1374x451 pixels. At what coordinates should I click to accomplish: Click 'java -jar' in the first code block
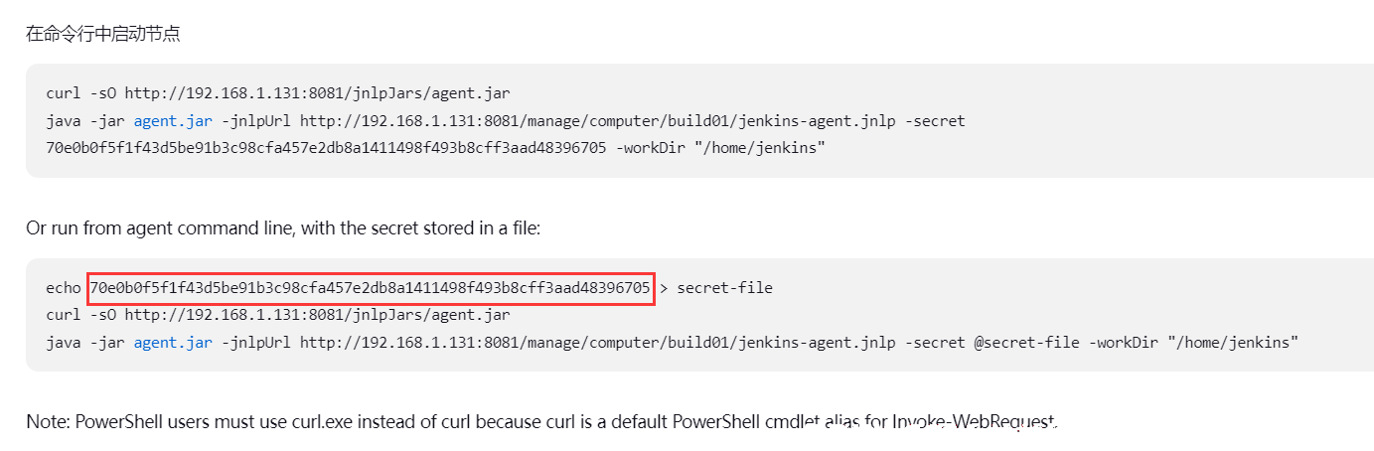click(85, 120)
